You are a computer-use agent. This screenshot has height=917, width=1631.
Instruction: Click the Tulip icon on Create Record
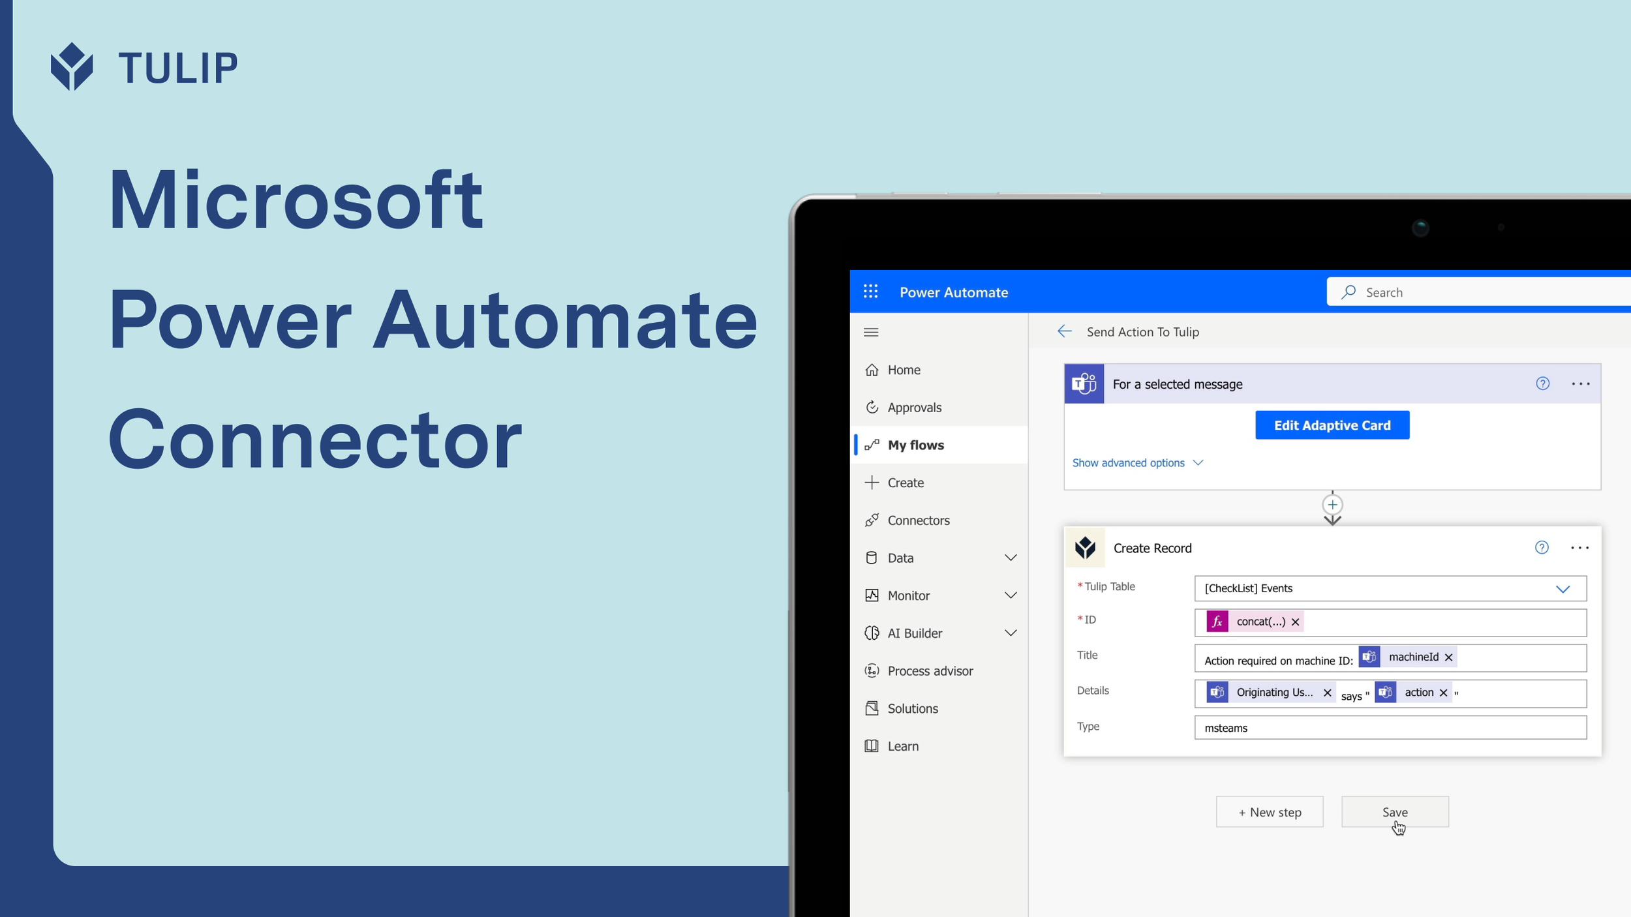click(x=1086, y=548)
